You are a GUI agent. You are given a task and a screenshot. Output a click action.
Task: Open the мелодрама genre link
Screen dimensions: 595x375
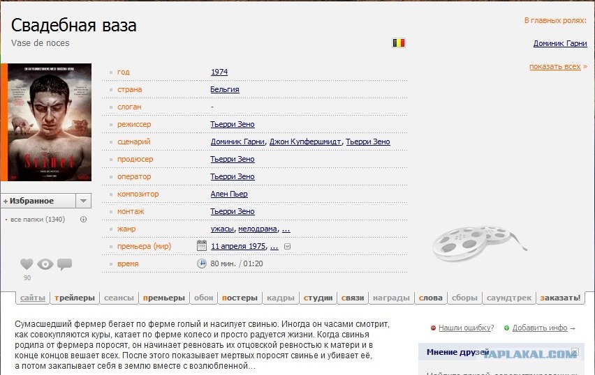(x=258, y=229)
